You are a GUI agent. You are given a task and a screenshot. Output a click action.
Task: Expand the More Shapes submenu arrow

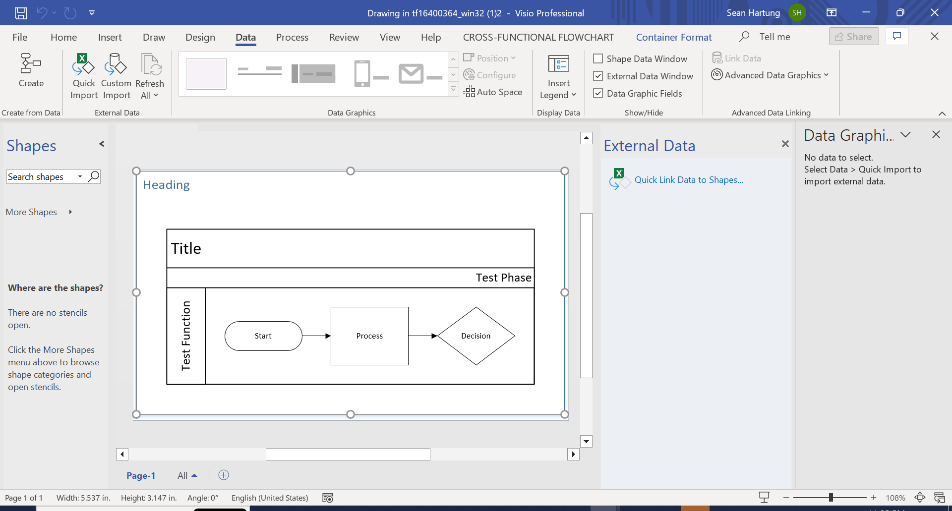click(x=70, y=212)
